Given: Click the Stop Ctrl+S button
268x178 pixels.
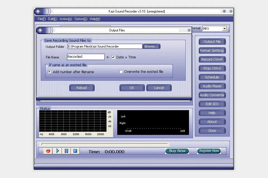Looking at the screenshot, I should [212, 68].
